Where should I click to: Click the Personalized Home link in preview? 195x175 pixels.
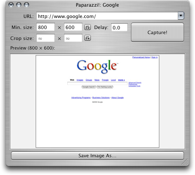pos(141,57)
